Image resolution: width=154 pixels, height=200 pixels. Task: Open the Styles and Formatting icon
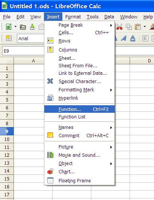(x=9, y=38)
